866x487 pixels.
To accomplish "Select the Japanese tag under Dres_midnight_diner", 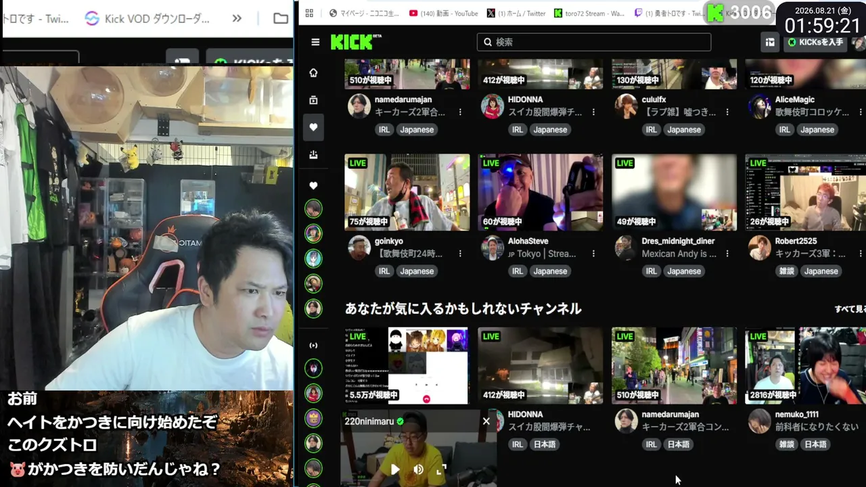I will coord(684,271).
